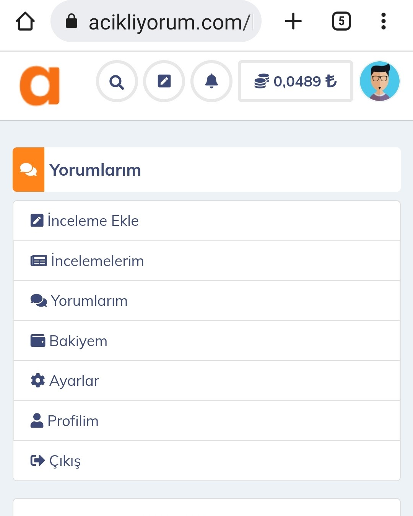Open the tab switcher showing 5 tabs
Image resolution: width=413 pixels, height=516 pixels.
coord(341,21)
